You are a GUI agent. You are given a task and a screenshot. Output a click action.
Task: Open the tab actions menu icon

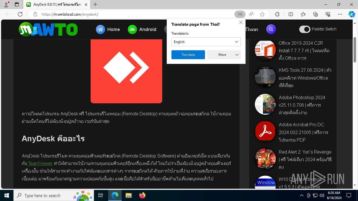point(17,4)
